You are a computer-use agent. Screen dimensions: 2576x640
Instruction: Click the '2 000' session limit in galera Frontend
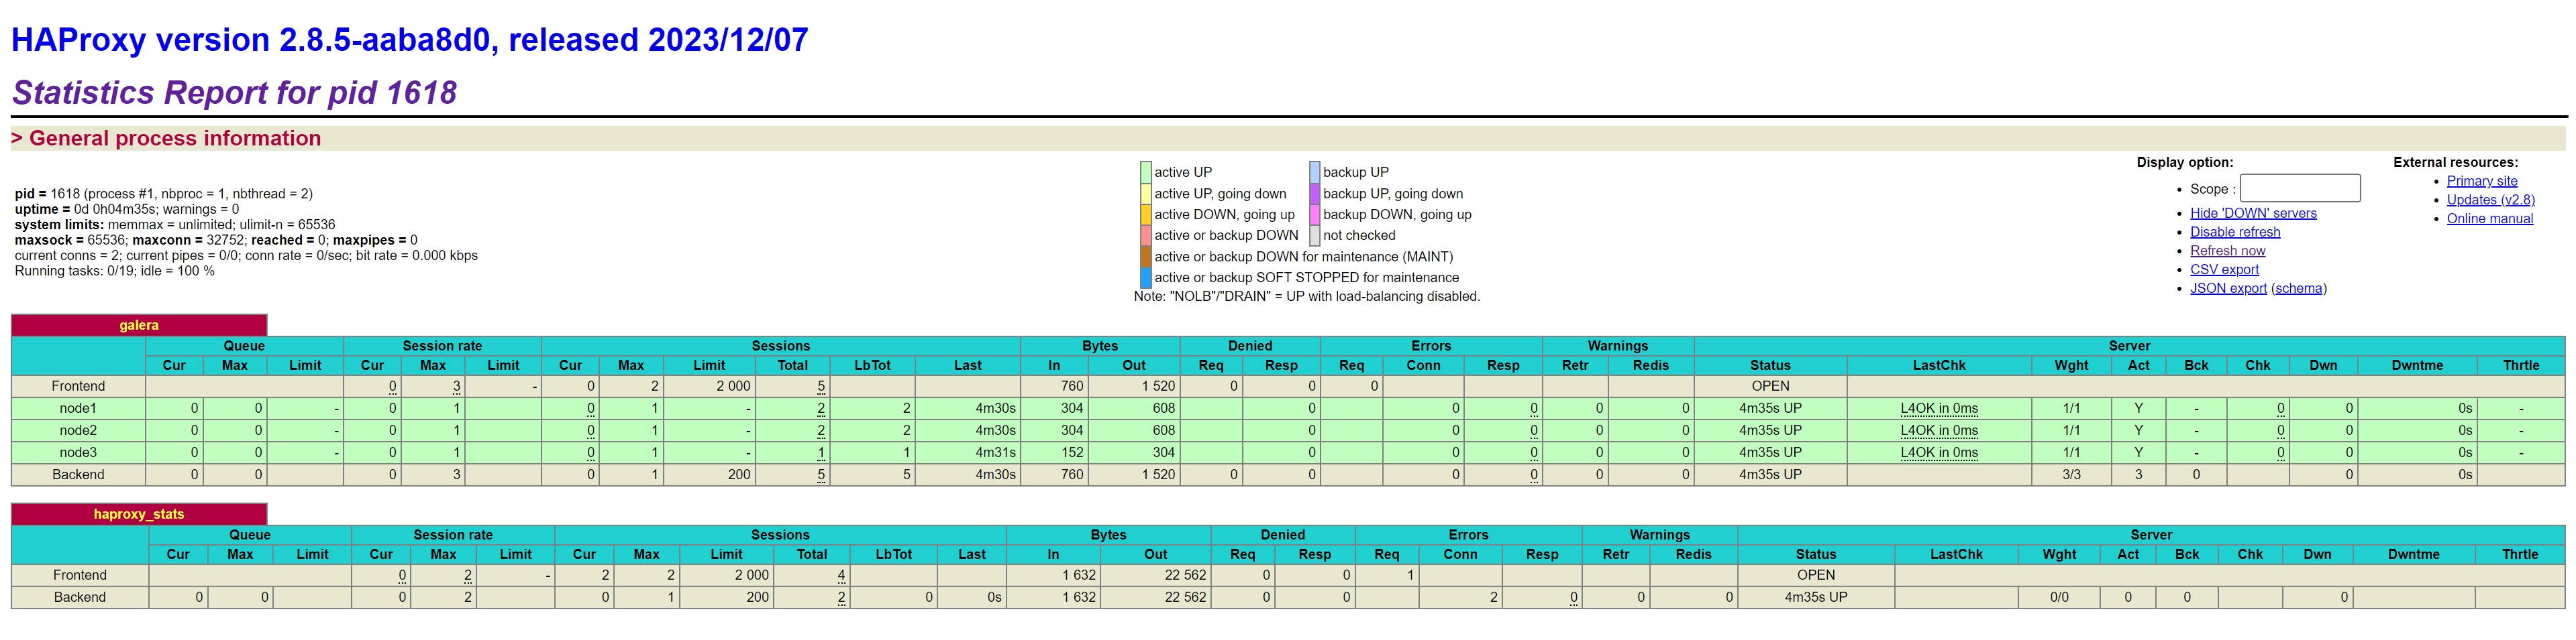[x=733, y=387]
